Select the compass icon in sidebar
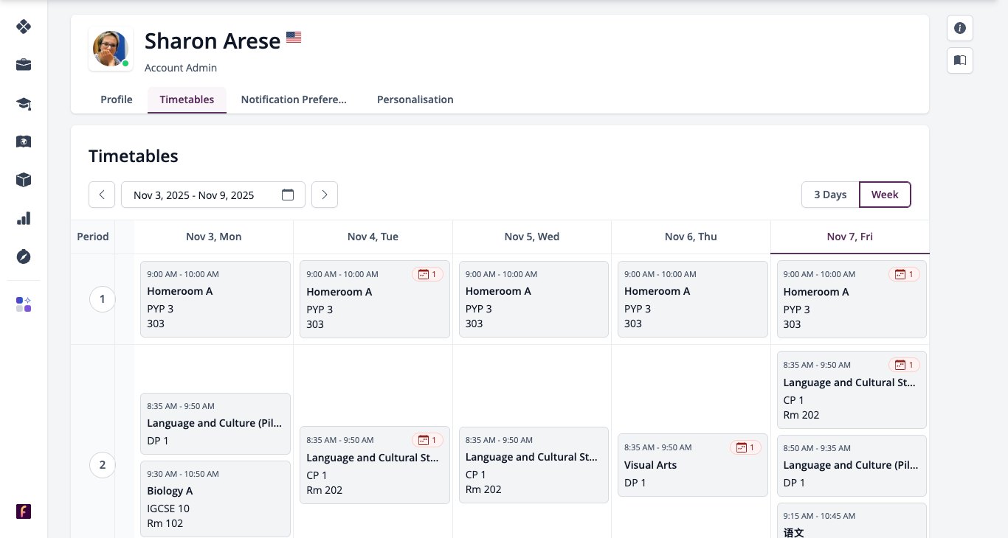This screenshot has width=1008, height=538. coord(24,256)
